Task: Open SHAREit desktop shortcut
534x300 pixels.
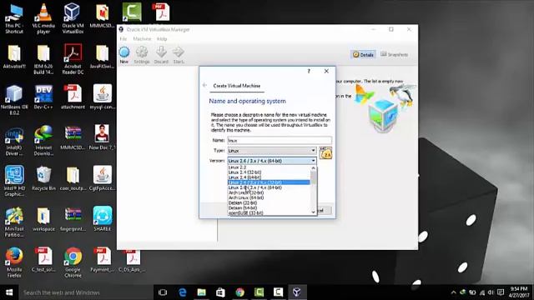Action: [102, 219]
